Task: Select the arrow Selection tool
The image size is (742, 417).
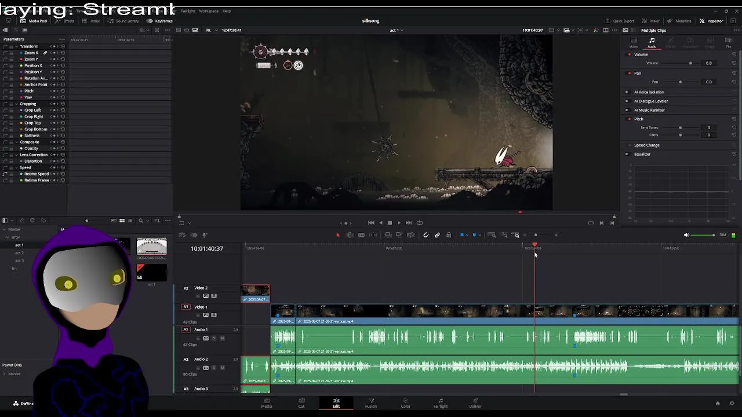Action: [x=338, y=235]
